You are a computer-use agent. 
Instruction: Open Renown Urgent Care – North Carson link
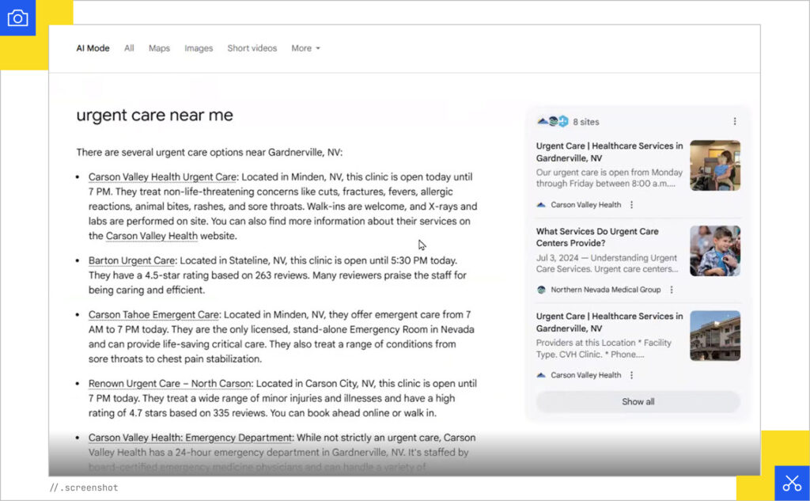pos(169,384)
